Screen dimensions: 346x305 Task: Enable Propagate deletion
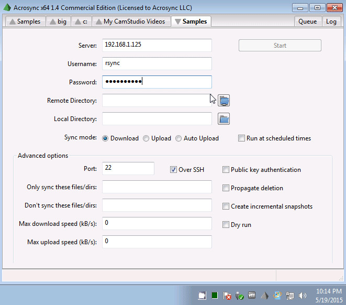click(253, 188)
